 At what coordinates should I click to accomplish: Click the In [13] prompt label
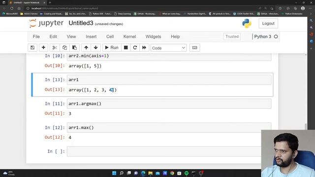pos(55,80)
